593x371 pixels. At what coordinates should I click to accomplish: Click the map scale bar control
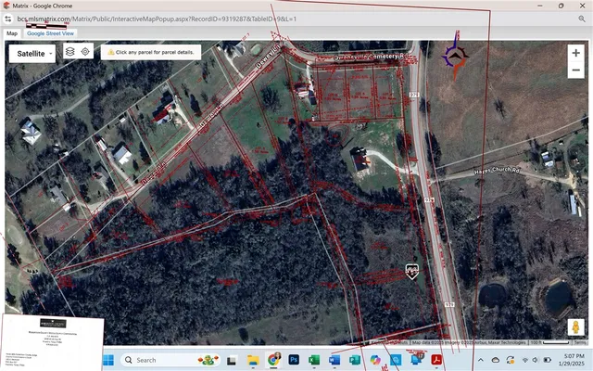coord(549,342)
